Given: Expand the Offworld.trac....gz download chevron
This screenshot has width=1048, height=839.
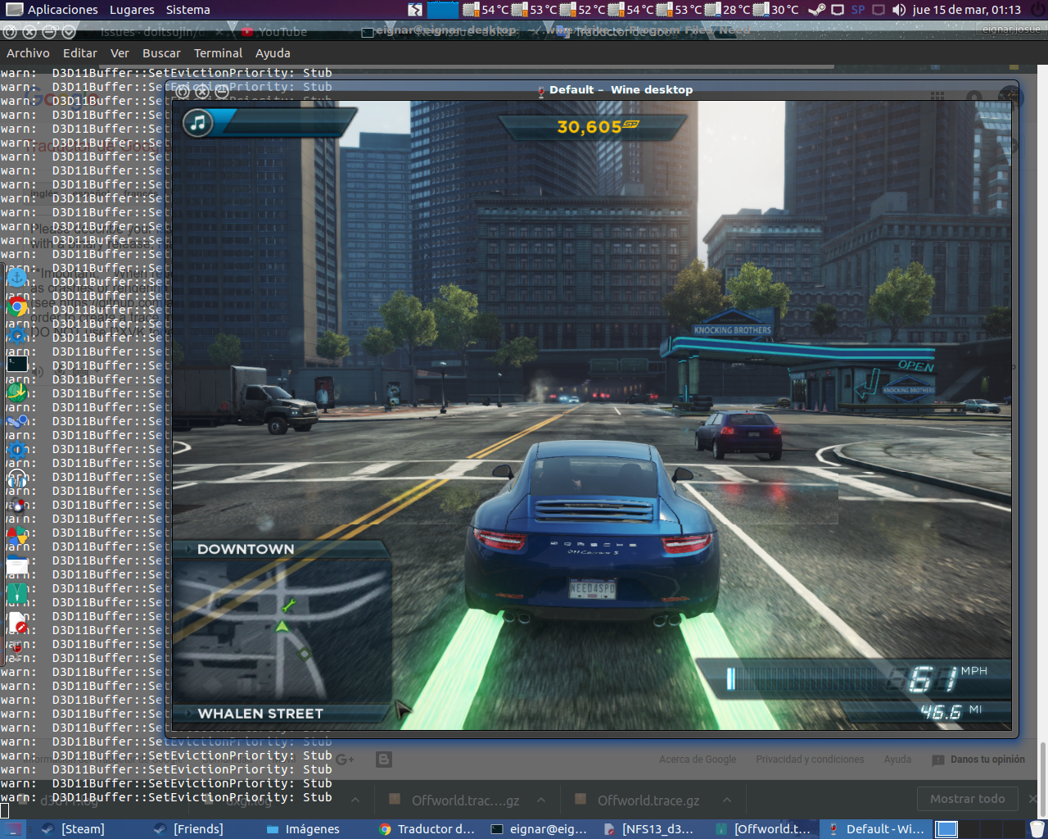Looking at the screenshot, I should click(x=541, y=800).
